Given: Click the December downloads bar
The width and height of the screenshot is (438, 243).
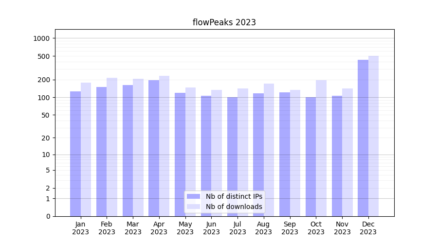Looking at the screenshot, I should [373, 136].
